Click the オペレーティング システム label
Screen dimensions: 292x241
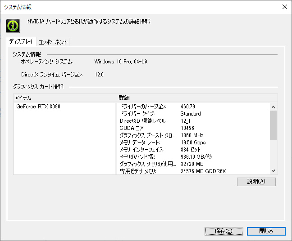[x=47, y=62]
